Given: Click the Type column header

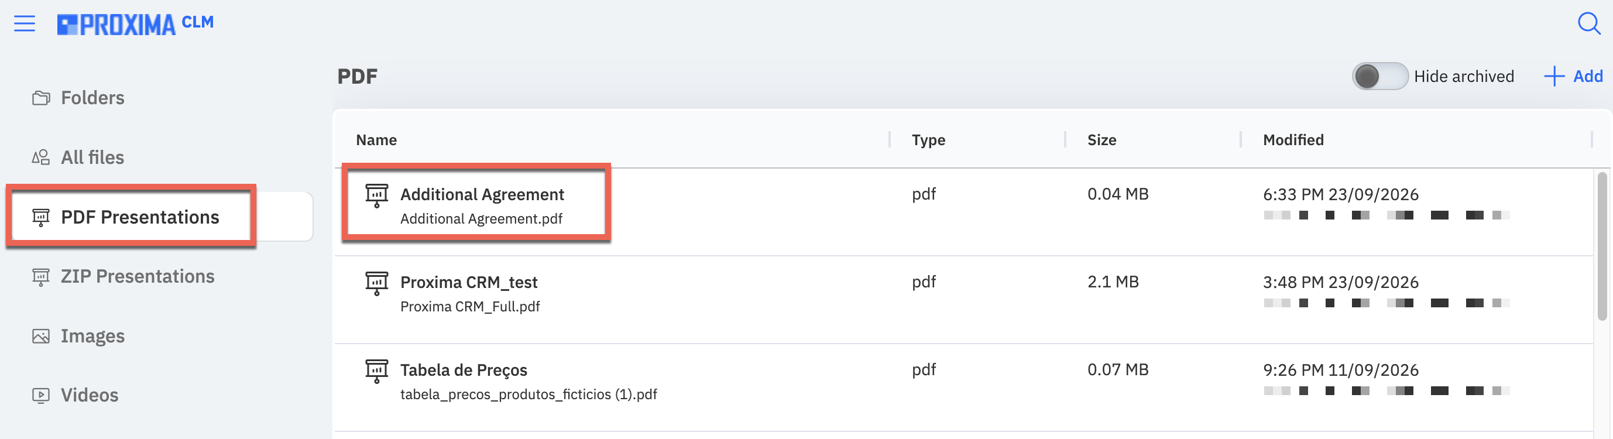Looking at the screenshot, I should 928,140.
